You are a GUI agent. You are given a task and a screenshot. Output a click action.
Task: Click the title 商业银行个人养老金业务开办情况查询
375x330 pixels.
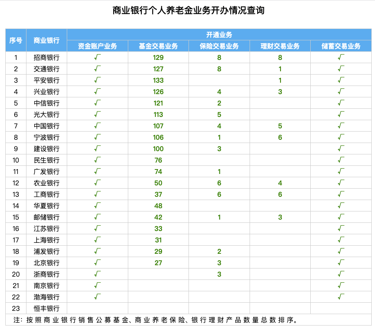(x=189, y=11)
